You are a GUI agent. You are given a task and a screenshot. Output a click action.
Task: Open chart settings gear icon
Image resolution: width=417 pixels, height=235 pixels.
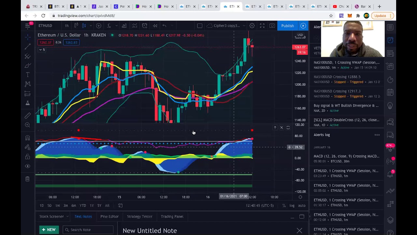(252, 25)
